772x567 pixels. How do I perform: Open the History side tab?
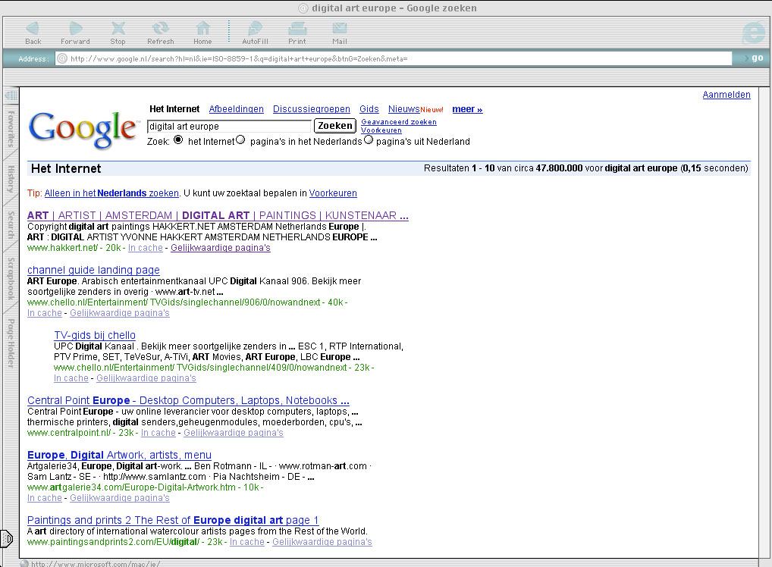11,179
